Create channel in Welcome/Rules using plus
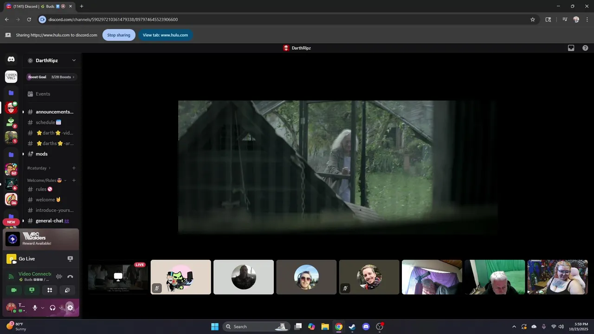This screenshot has height=334, width=594. point(74,180)
